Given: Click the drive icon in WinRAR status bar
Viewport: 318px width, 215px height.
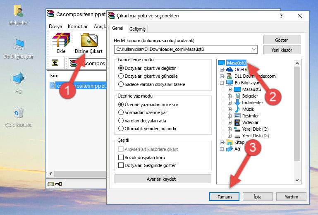Looking at the screenshot, I should tap(51, 184).
